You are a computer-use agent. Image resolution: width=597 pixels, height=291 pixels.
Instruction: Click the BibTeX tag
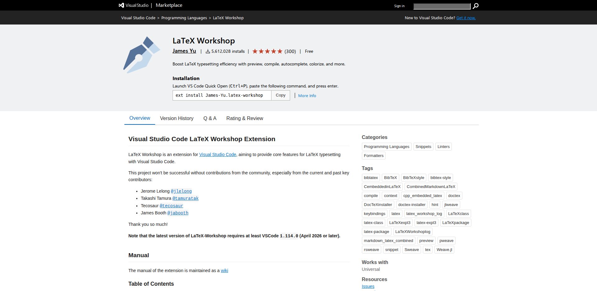pyautogui.click(x=391, y=178)
